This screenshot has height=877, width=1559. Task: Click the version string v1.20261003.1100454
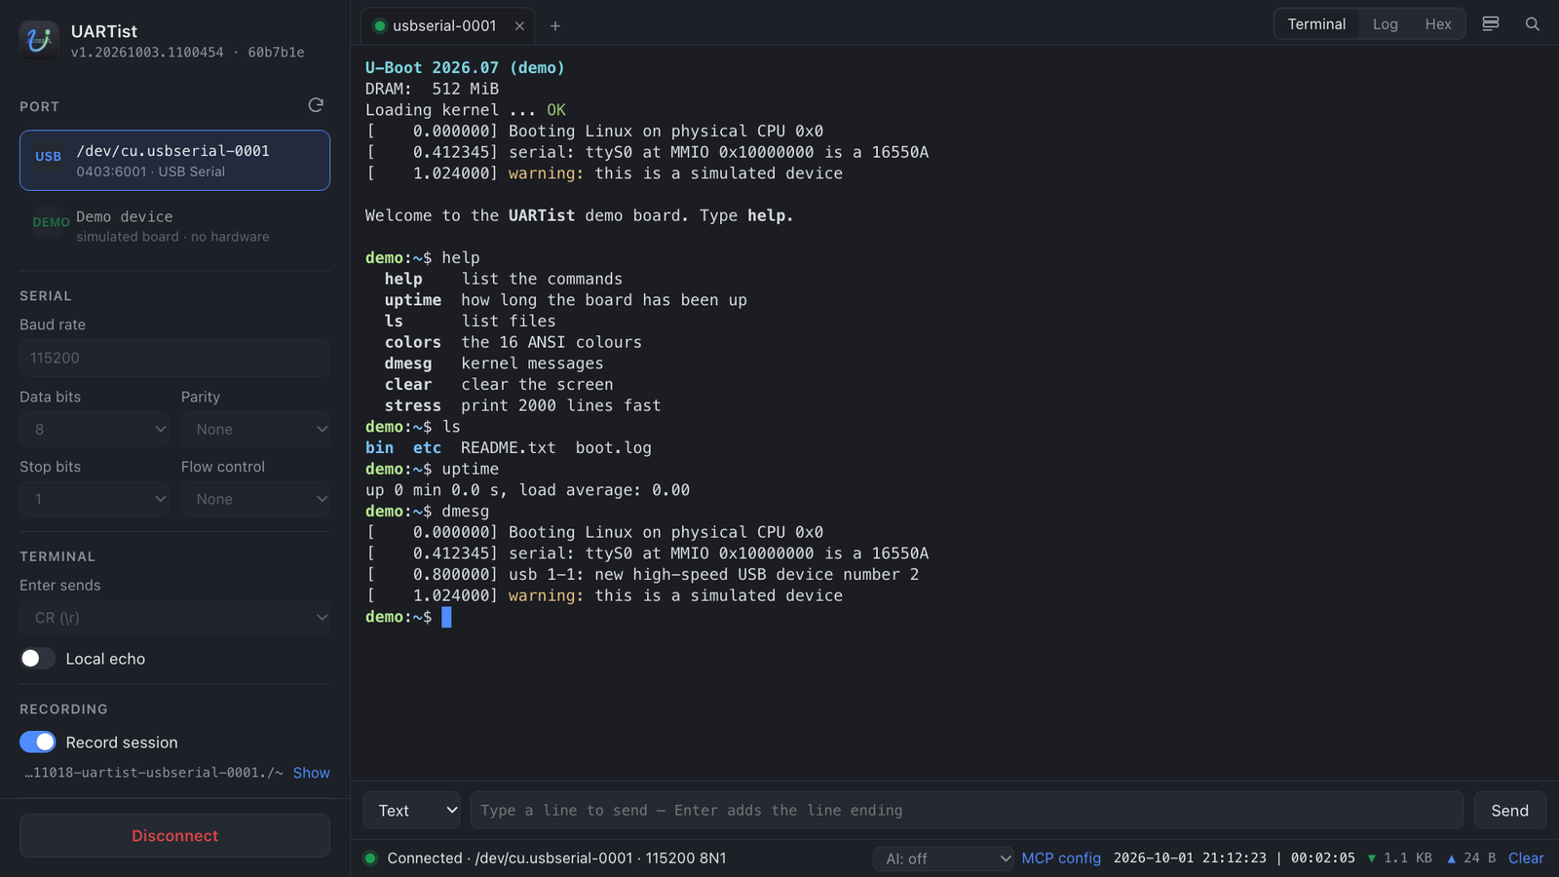147,53
